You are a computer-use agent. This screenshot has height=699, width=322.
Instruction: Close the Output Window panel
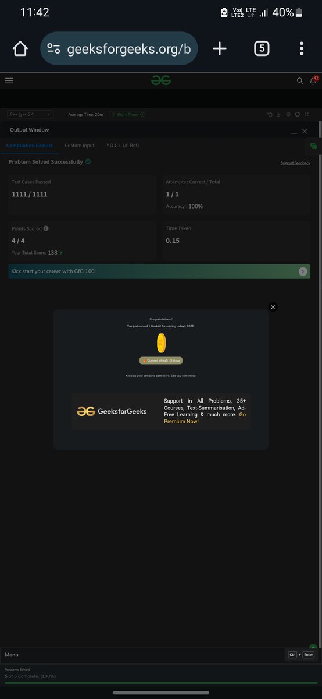[x=305, y=132]
